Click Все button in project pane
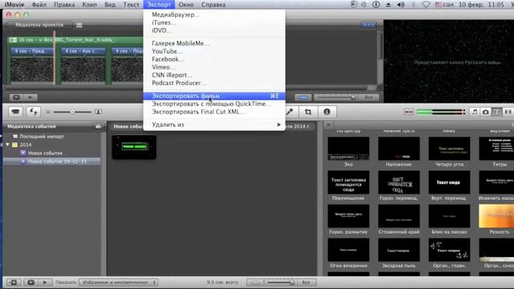The width and height of the screenshot is (514, 289). 369,97
